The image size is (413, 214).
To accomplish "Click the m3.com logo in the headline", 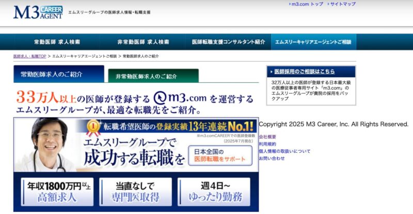I will click(x=180, y=98).
